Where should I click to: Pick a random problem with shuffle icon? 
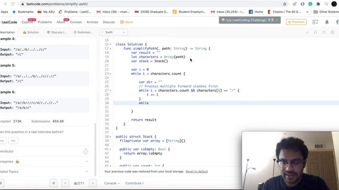(x=53, y=183)
